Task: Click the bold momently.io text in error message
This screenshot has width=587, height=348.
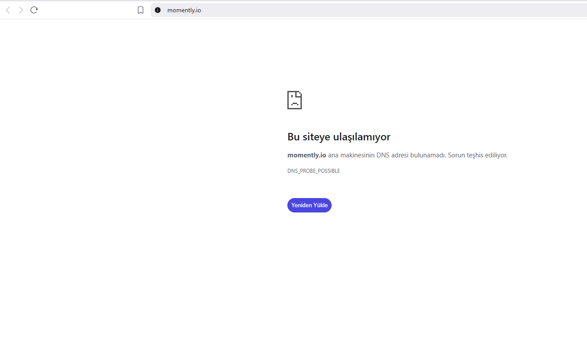Action: [307, 155]
